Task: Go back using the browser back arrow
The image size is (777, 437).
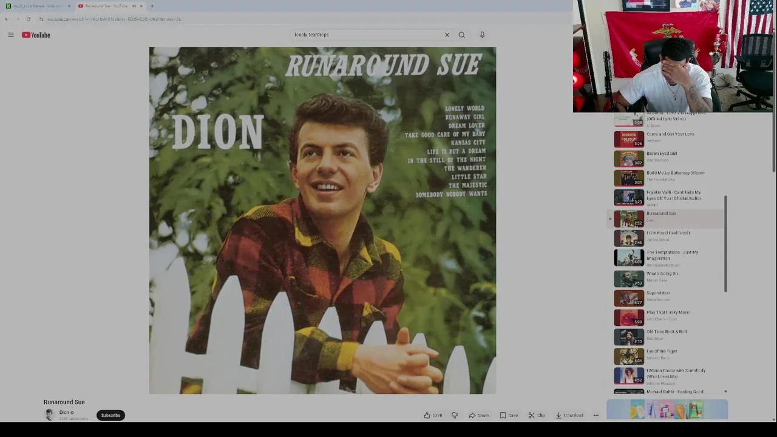Action: pos(7,19)
